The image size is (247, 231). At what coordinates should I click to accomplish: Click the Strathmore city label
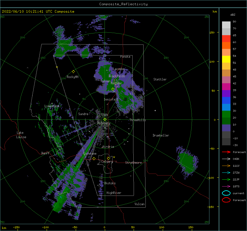(x=133, y=163)
